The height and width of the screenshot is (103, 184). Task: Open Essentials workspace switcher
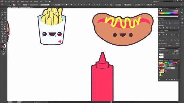click(156, 1)
